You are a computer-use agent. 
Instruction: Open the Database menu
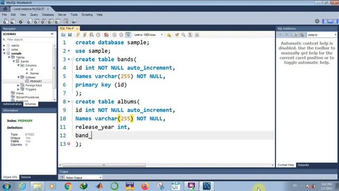click(48, 15)
